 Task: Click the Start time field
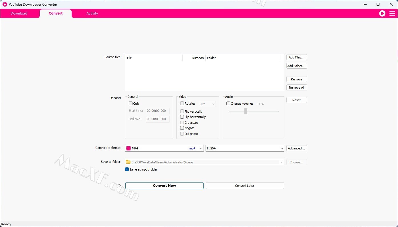(x=158, y=111)
